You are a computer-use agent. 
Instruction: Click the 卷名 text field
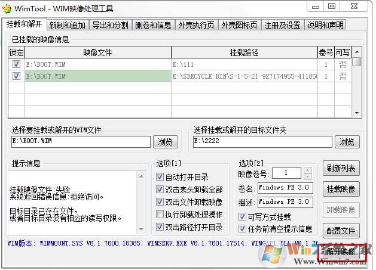pyautogui.click(x=285, y=188)
